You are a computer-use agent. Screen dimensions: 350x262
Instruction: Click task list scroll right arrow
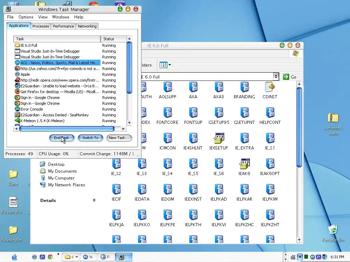pyautogui.click(x=123, y=129)
